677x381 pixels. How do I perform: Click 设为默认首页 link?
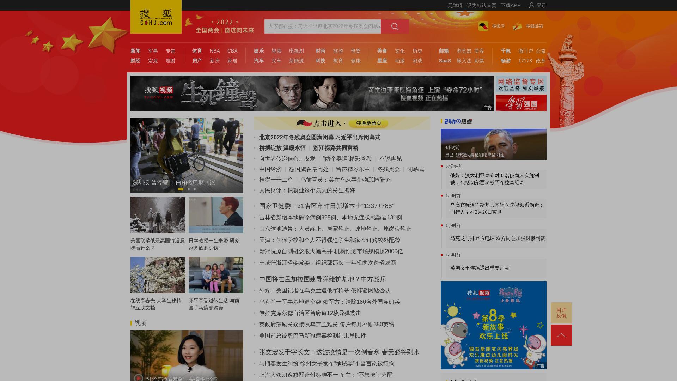coord(481,5)
